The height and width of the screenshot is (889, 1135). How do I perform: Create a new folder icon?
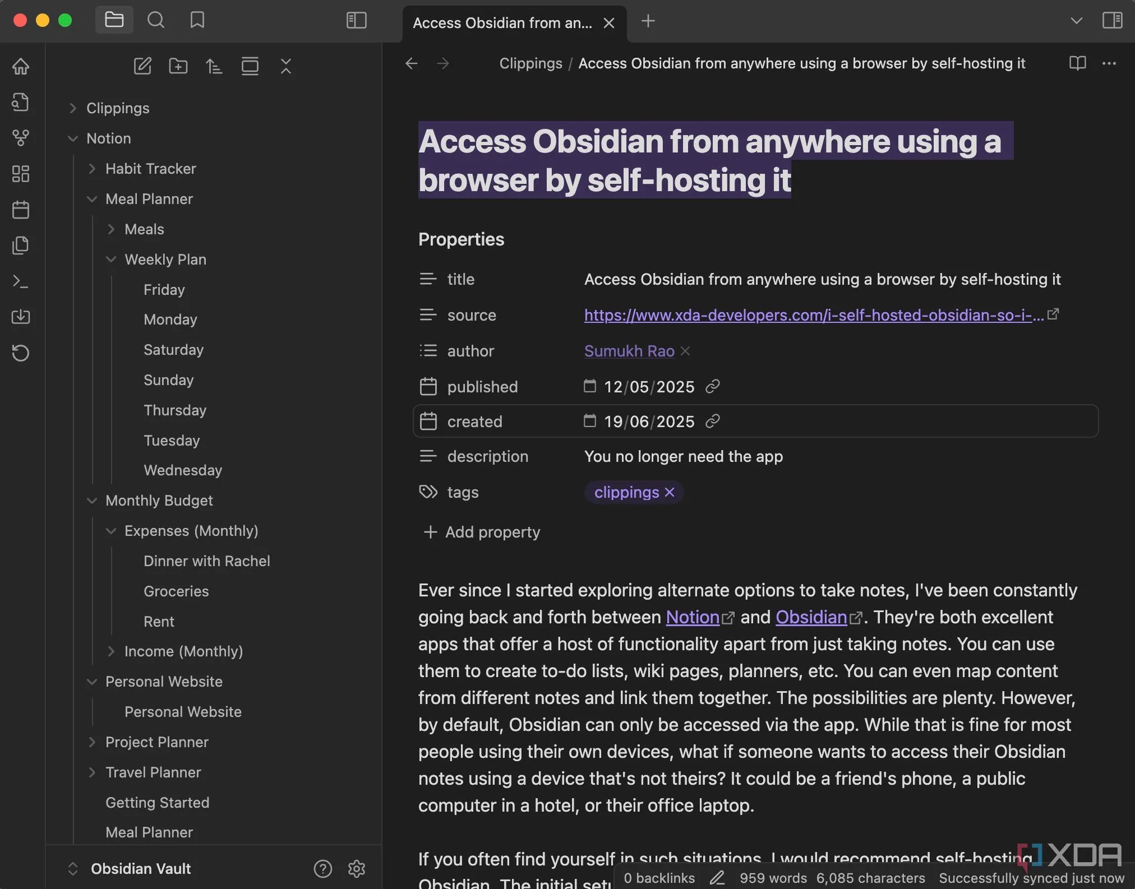tap(178, 66)
